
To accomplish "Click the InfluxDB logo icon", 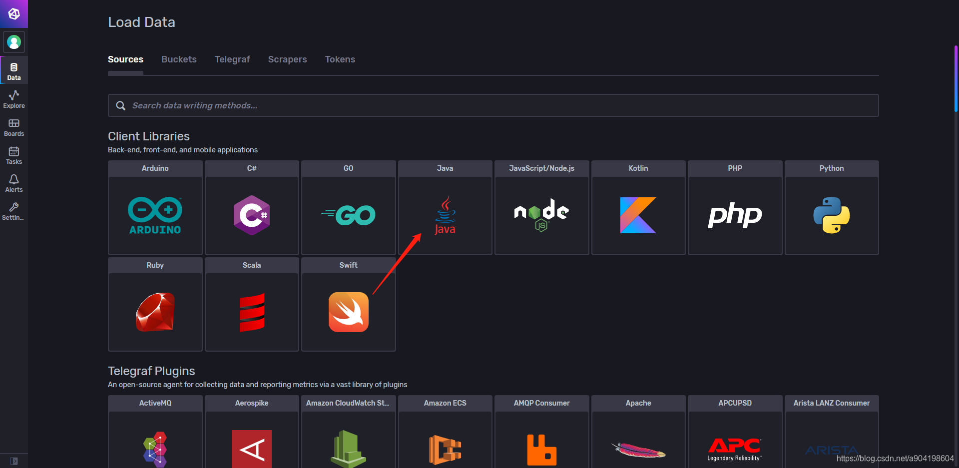I will tap(14, 14).
